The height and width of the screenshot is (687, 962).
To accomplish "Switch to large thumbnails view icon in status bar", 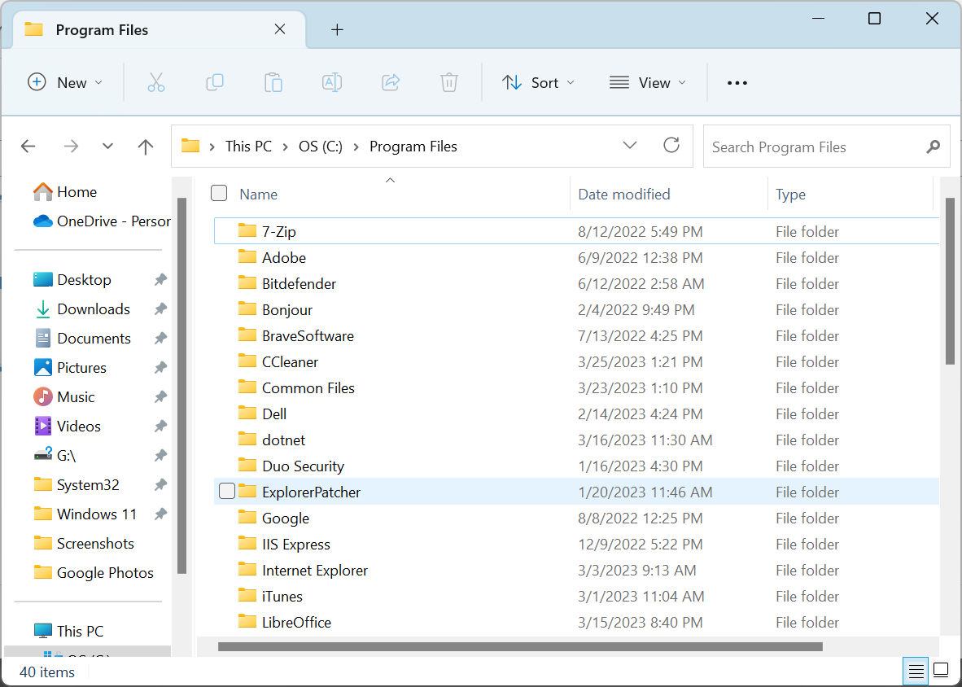I will [941, 670].
